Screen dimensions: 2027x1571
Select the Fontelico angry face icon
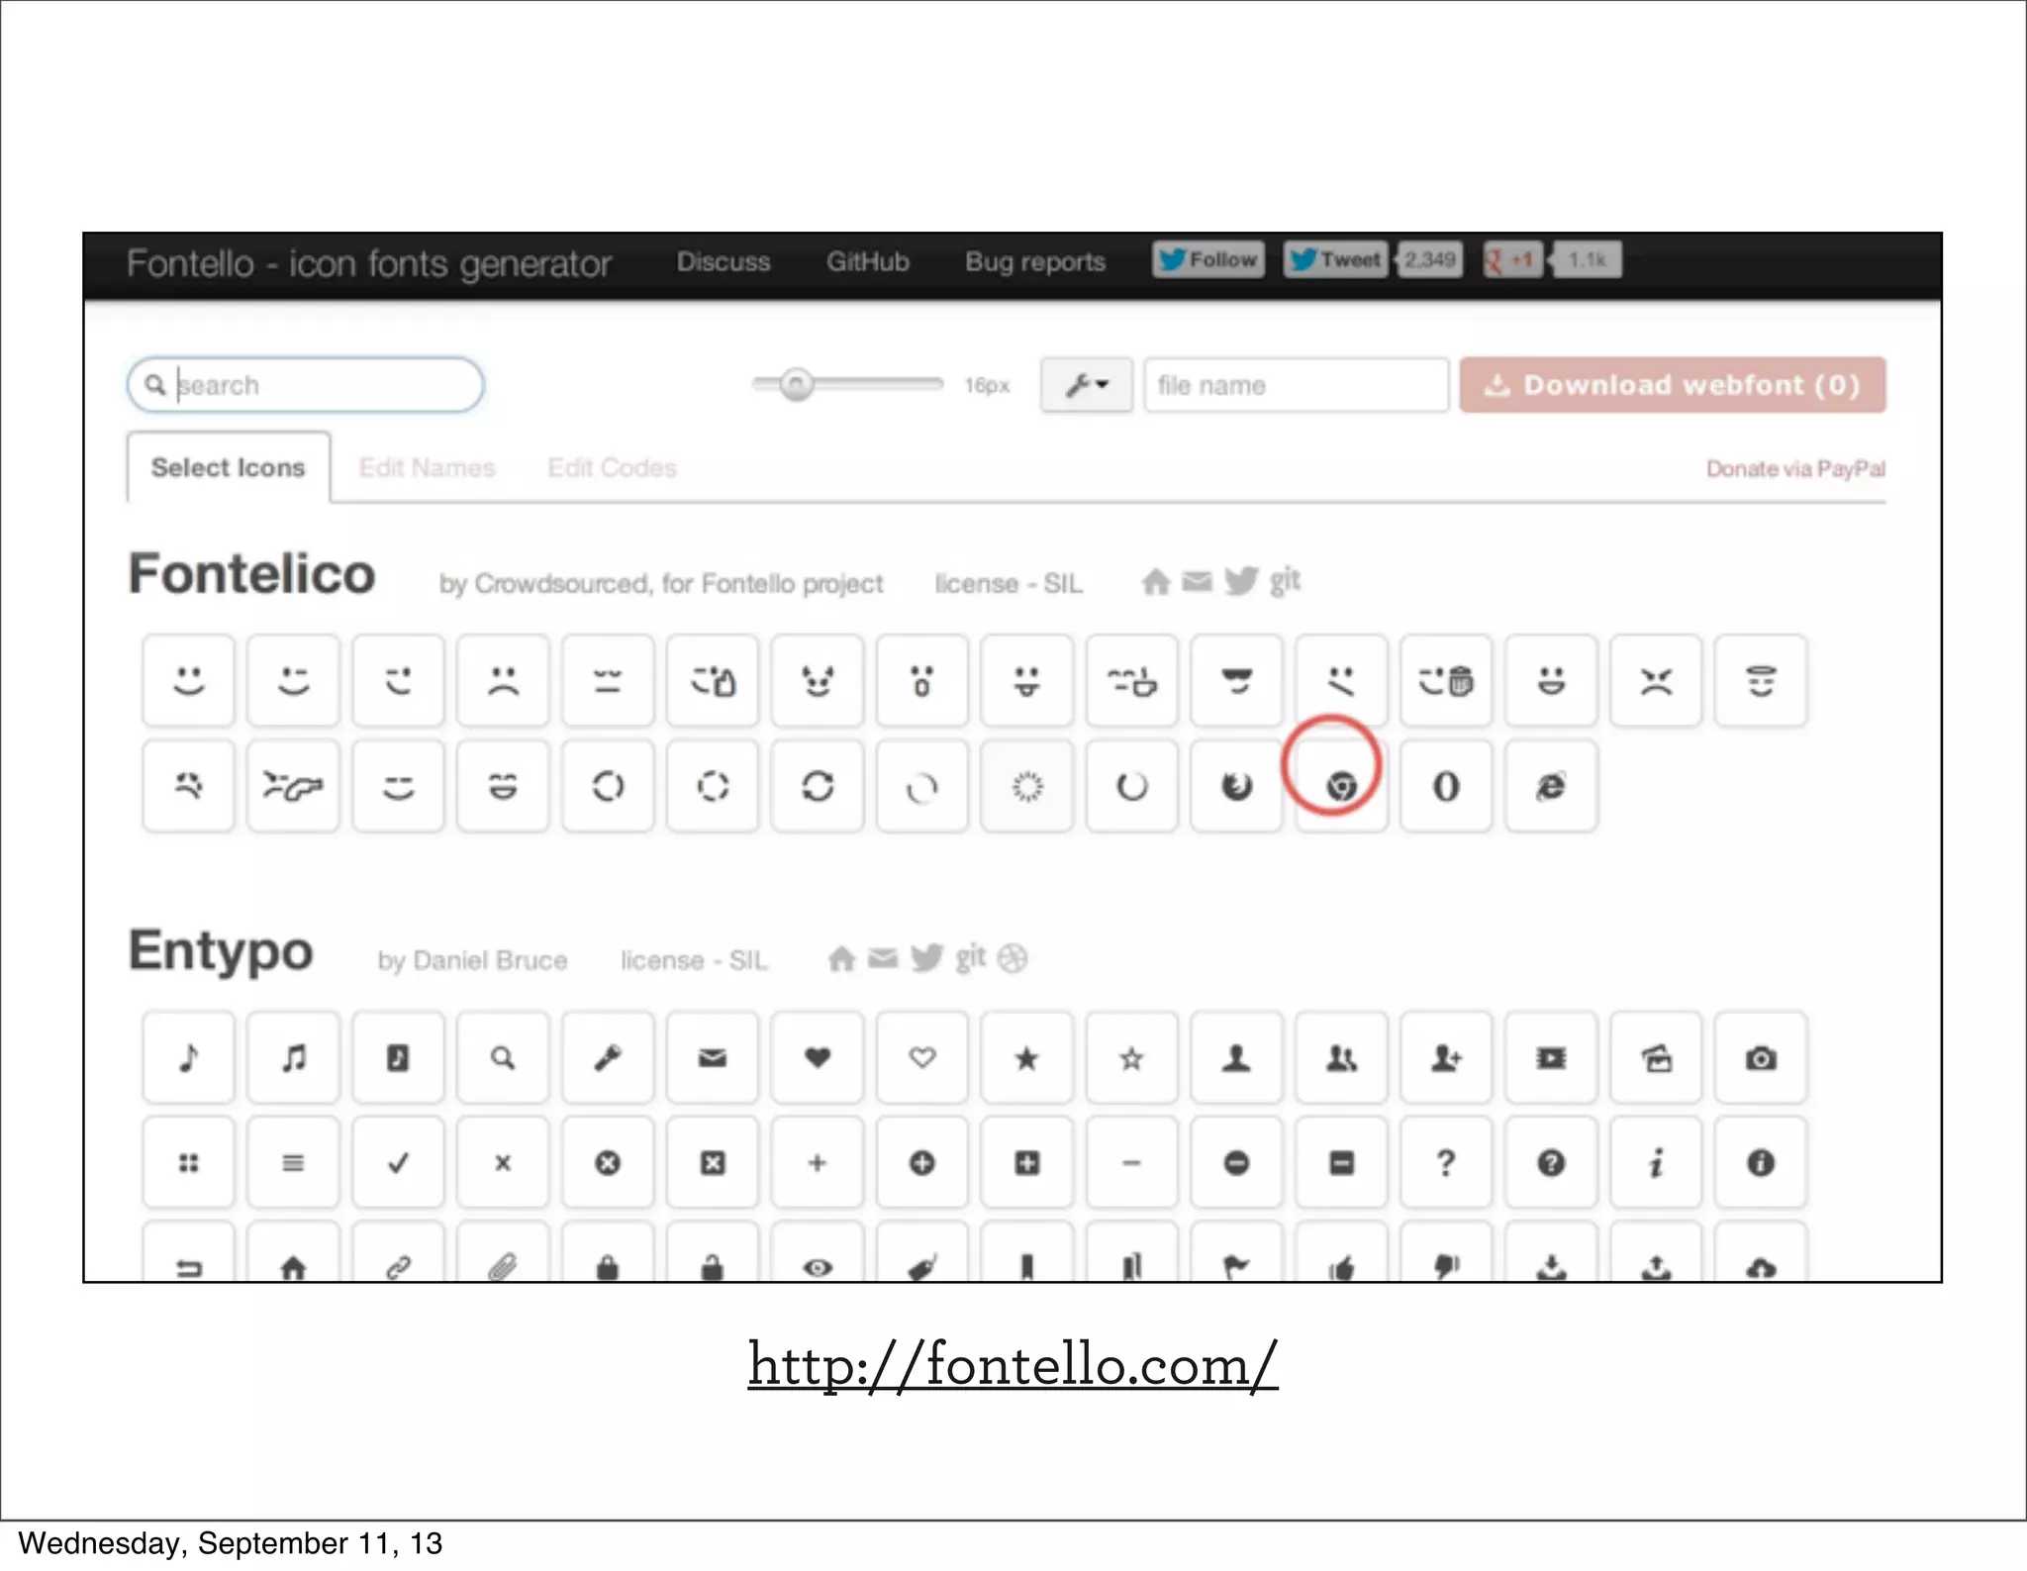click(x=1656, y=681)
